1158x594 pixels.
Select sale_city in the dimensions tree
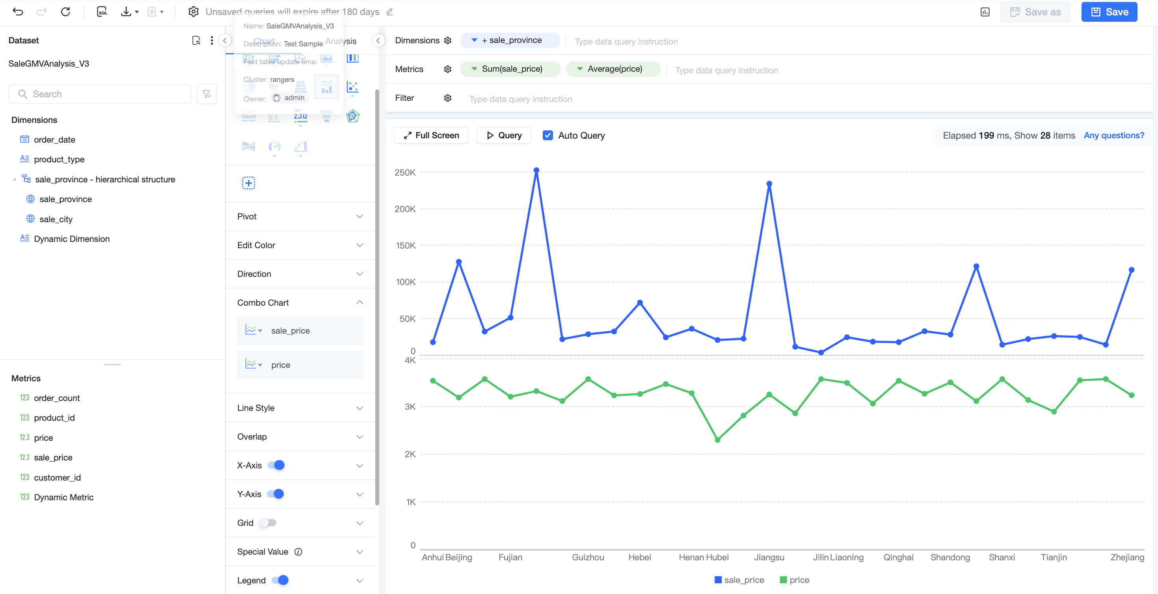click(x=56, y=219)
